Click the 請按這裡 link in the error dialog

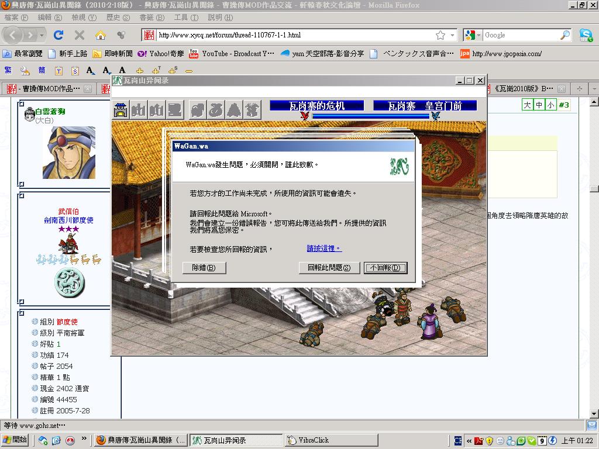(324, 248)
